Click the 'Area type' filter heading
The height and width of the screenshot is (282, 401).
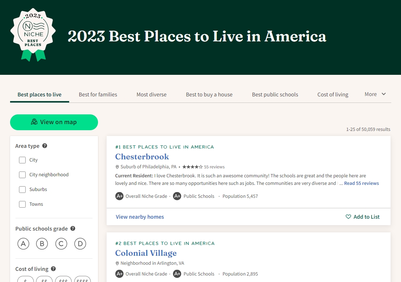(x=27, y=146)
